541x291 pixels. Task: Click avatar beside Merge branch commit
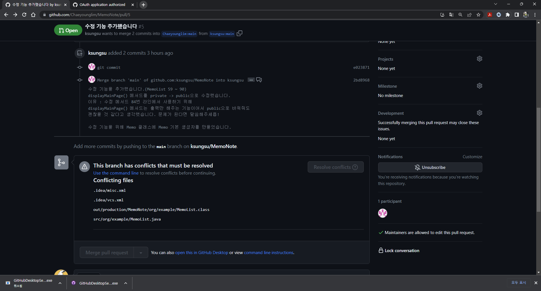pos(92,80)
